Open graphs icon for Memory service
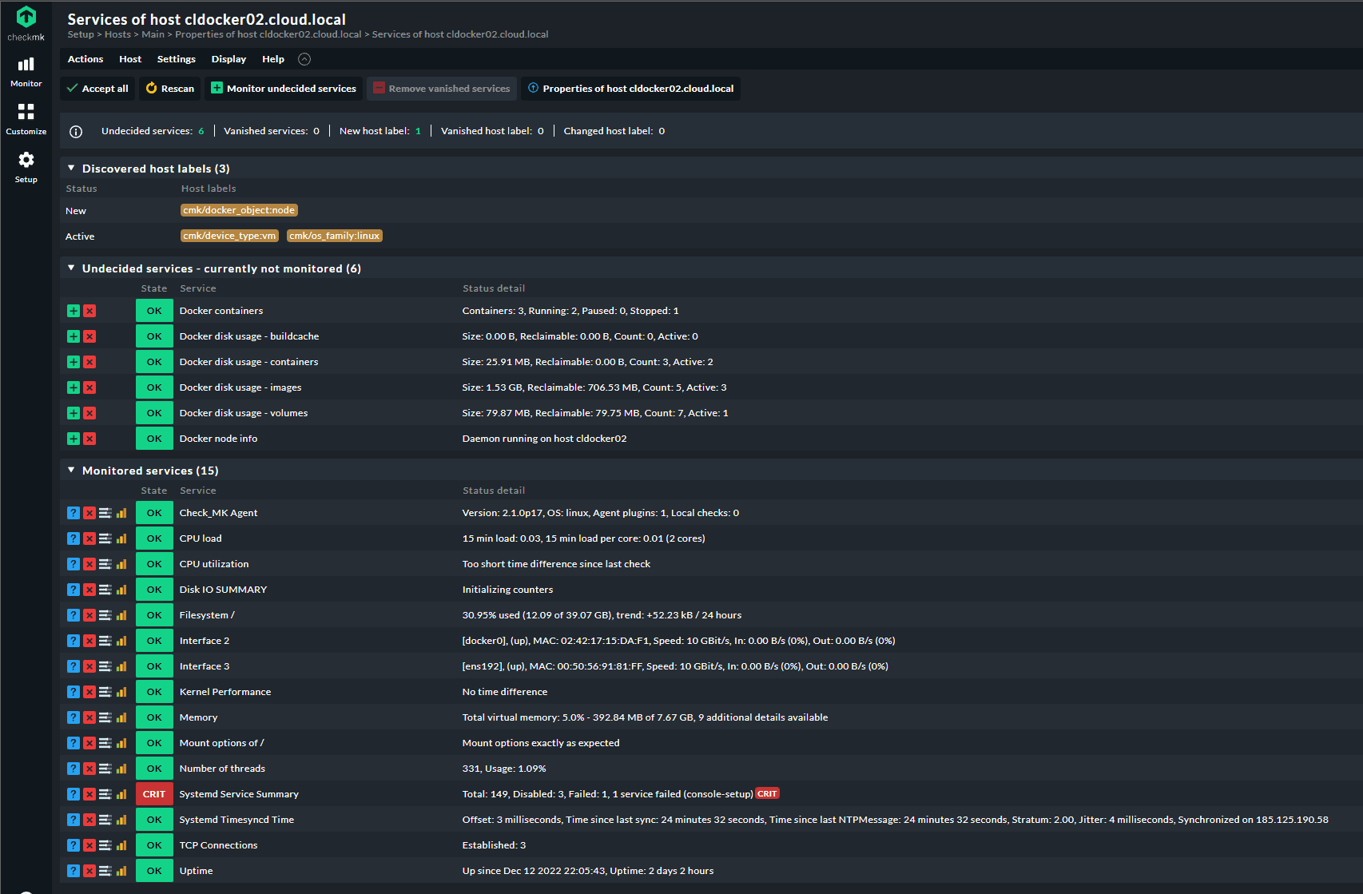1363x894 pixels. [x=121, y=717]
